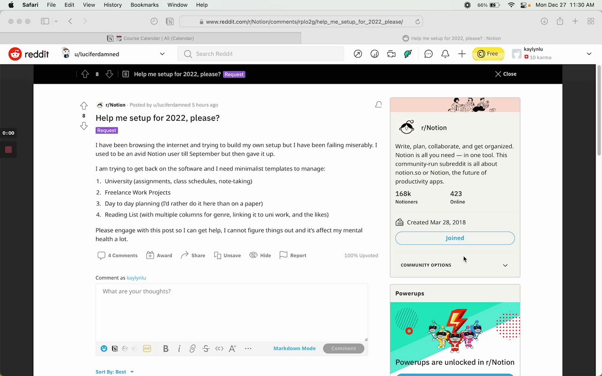
Task: Go back in Safari
Action: [x=70, y=21]
